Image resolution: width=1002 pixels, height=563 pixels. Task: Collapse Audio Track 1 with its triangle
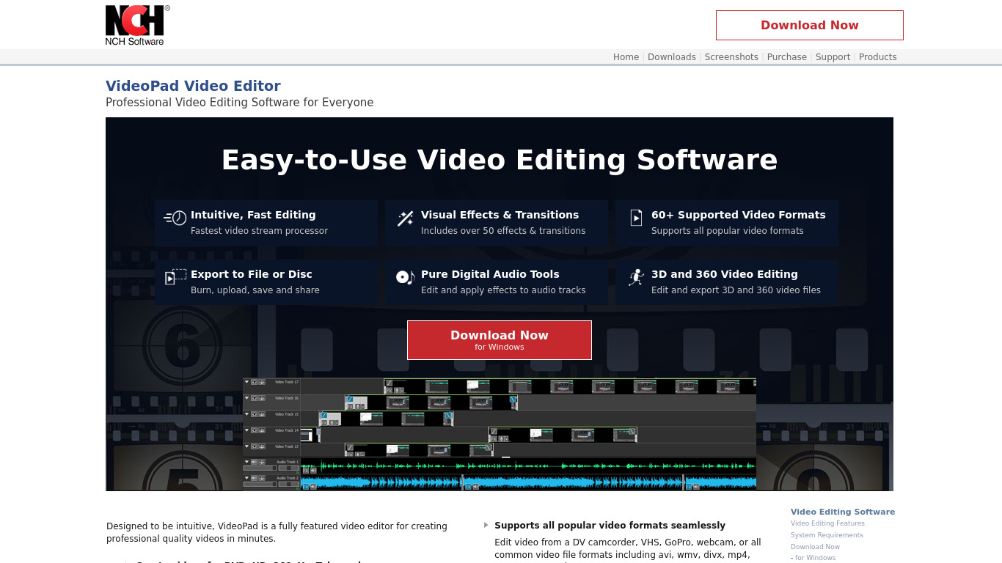pyautogui.click(x=246, y=462)
